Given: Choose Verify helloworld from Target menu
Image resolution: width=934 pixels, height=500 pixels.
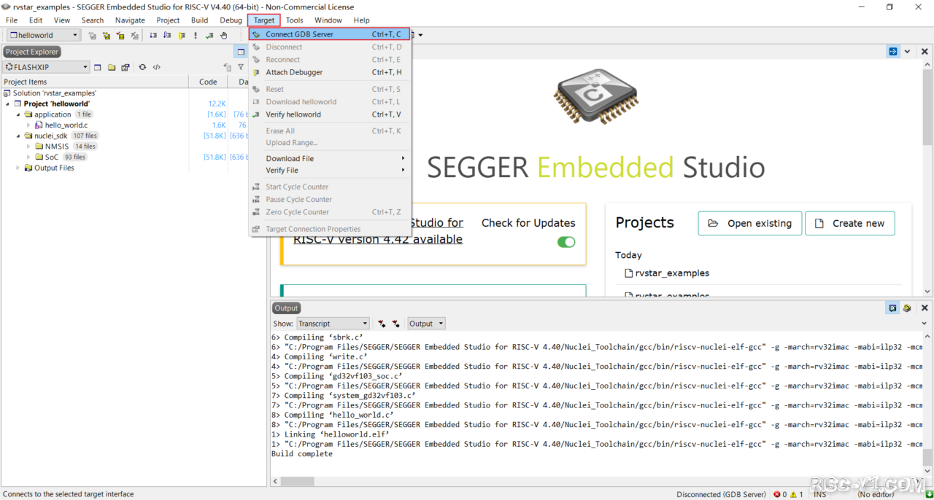Looking at the screenshot, I should pos(293,114).
